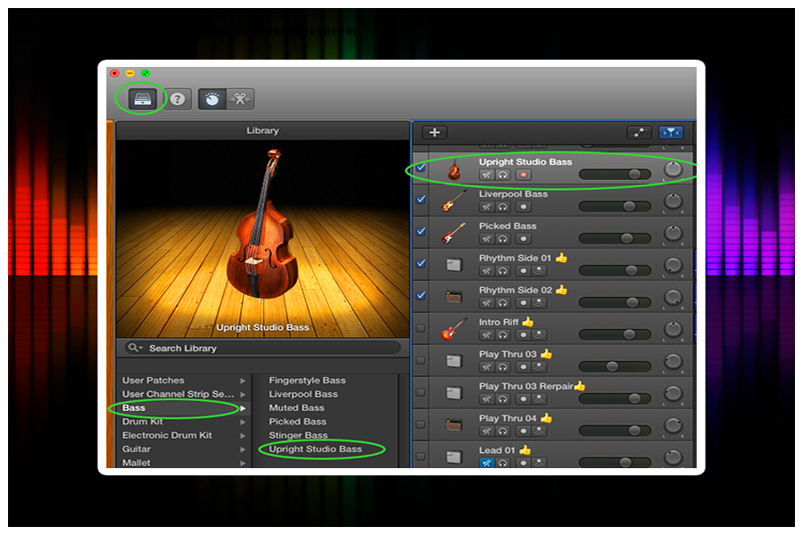The width and height of the screenshot is (803, 535).
Task: Expand the Electronic Drum Kit arrow
Action: pyautogui.click(x=243, y=436)
